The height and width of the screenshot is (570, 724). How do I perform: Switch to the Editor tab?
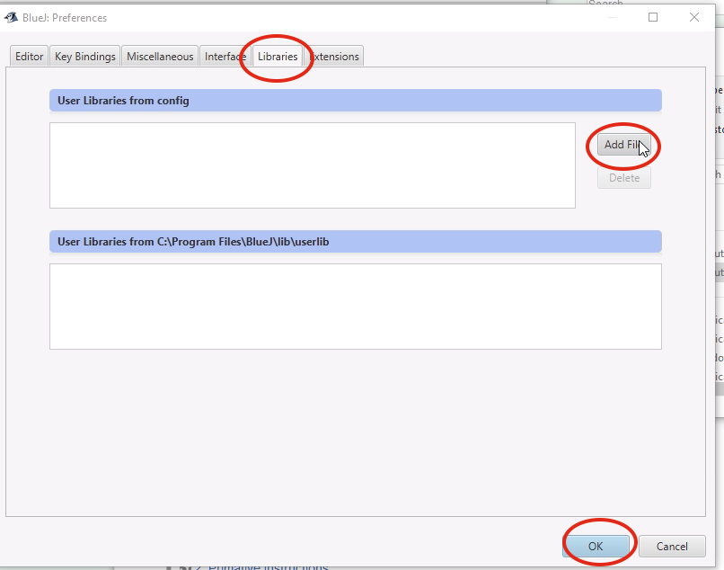tap(29, 57)
